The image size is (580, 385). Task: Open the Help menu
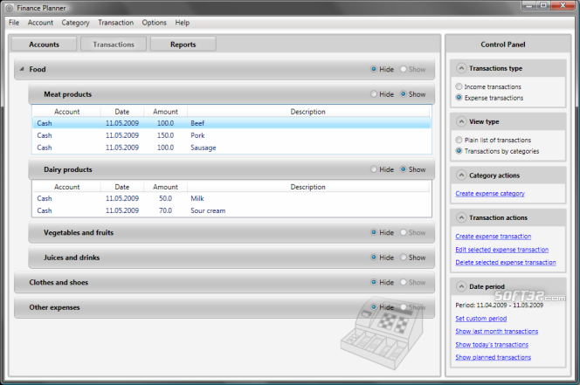pos(183,23)
